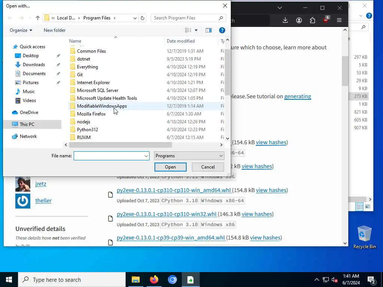Select Desktop in the Quick access list
The width and height of the screenshot is (383, 287).
click(x=31, y=56)
